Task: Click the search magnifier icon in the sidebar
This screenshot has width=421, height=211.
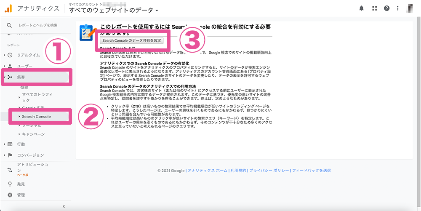Action: tap(9, 25)
